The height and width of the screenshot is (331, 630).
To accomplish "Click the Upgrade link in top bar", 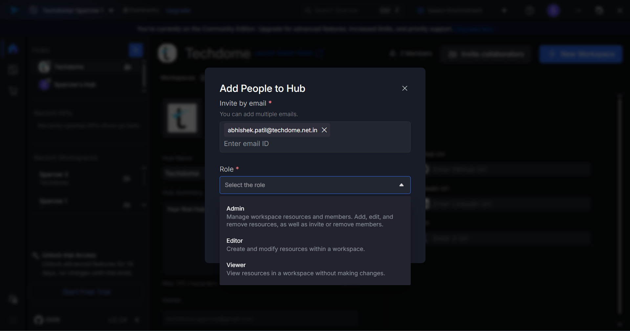I will pyautogui.click(x=178, y=10).
